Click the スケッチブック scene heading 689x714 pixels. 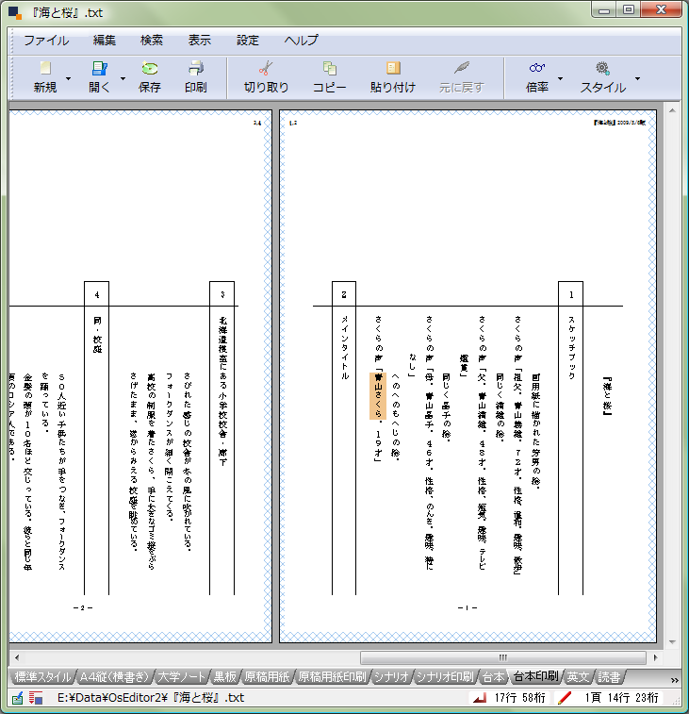click(x=571, y=347)
